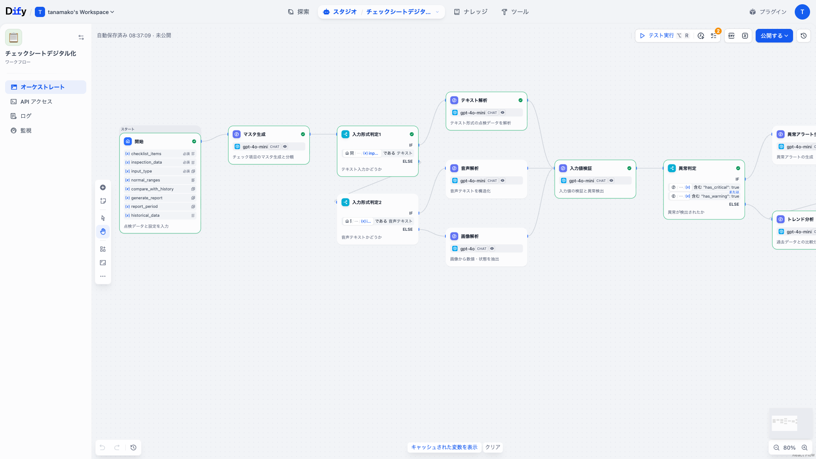
Task: Open environment variables via the ENV icon
Action: 731,36
